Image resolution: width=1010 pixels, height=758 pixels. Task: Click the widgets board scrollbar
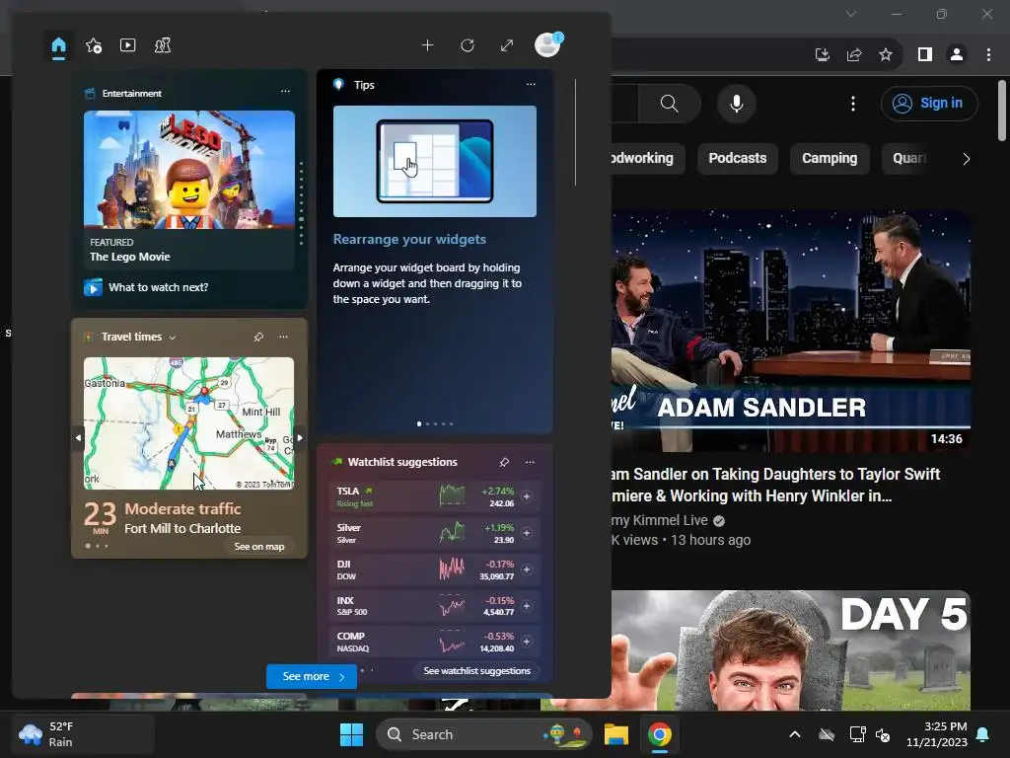pos(575,132)
